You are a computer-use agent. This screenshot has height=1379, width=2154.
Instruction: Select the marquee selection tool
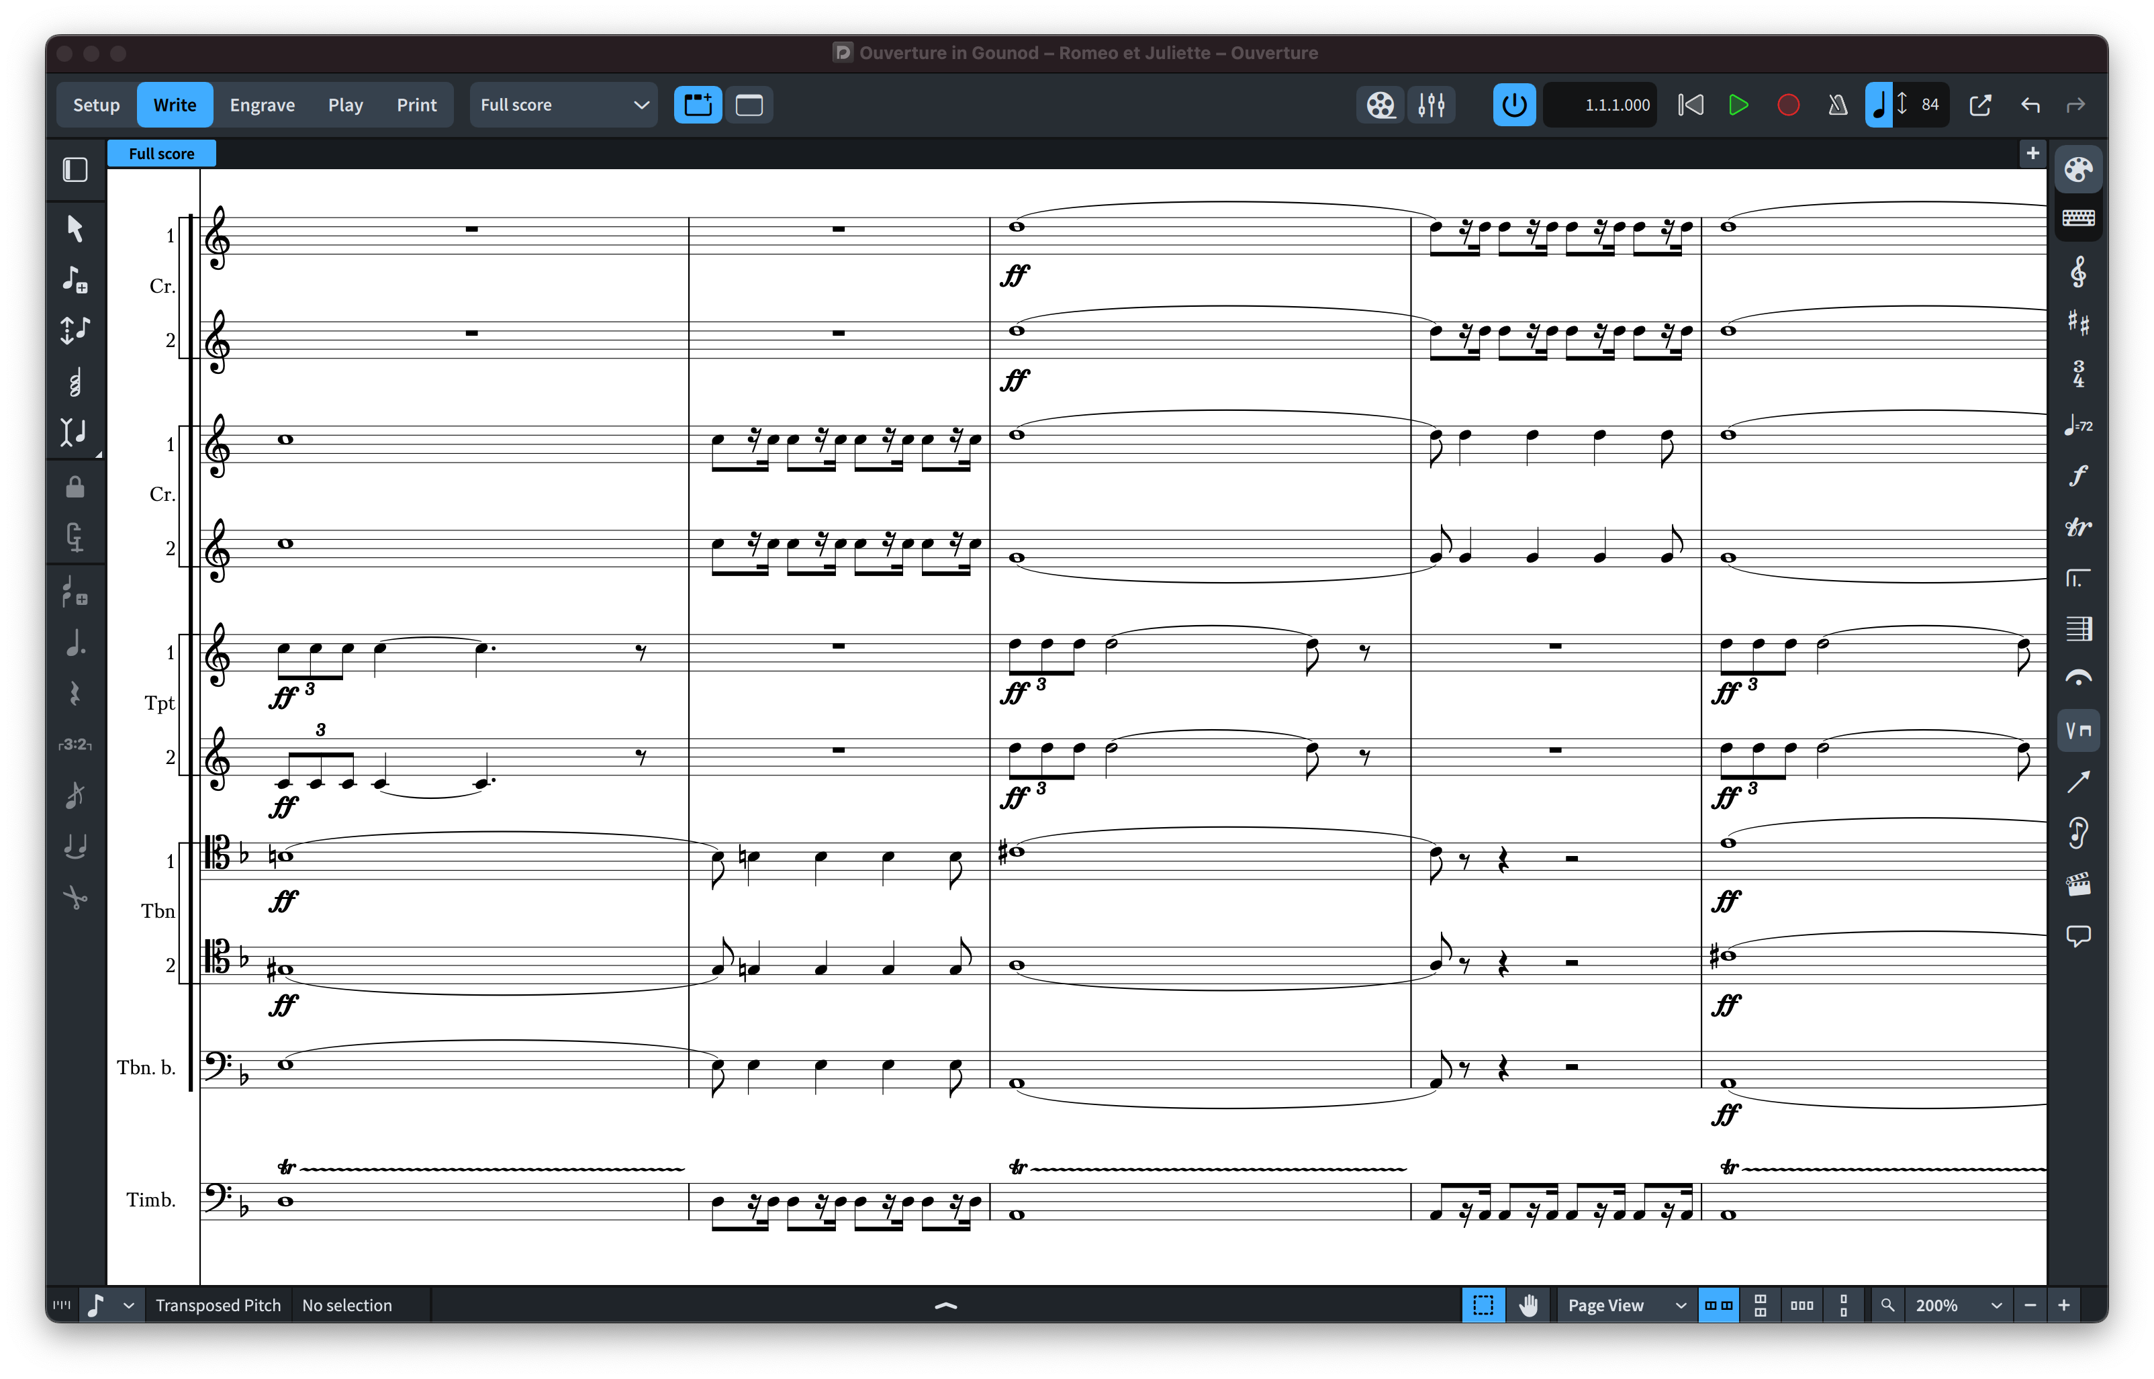1482,1304
